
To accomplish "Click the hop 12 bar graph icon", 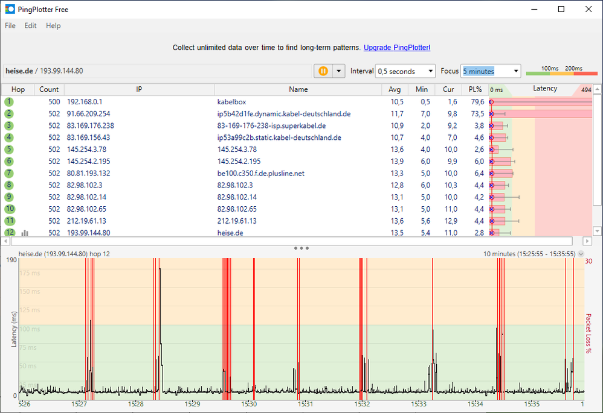I will coord(25,233).
